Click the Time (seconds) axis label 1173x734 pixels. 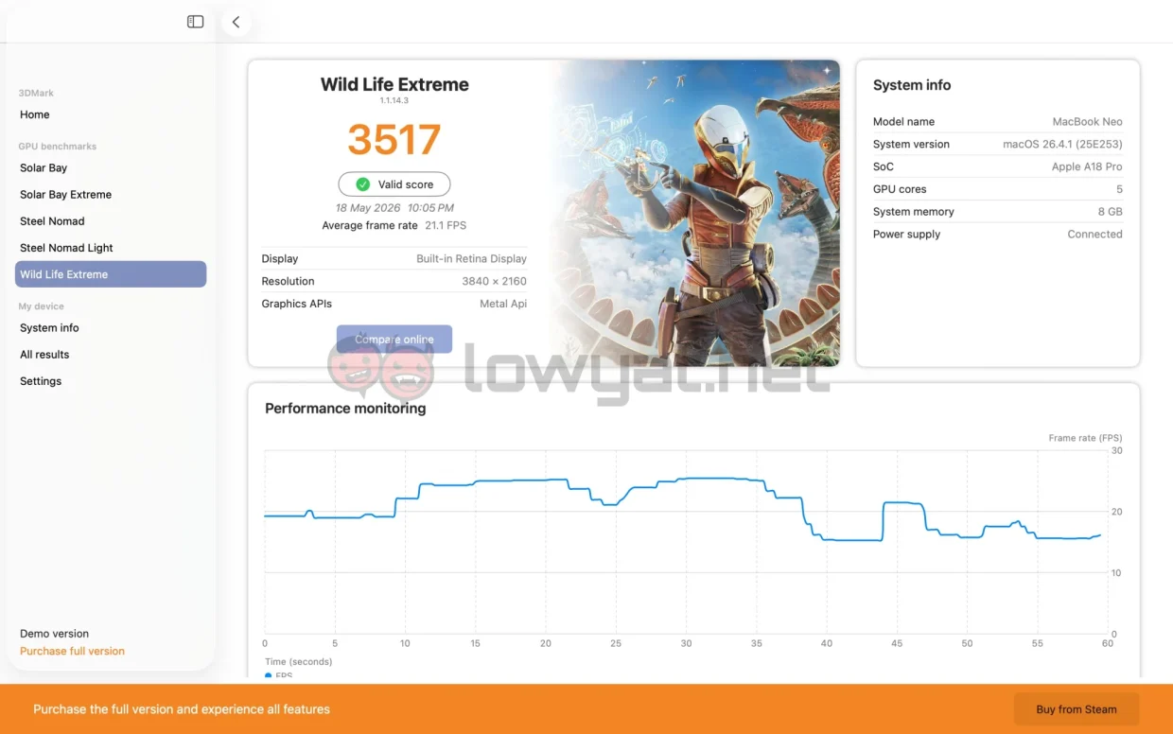coord(298,661)
